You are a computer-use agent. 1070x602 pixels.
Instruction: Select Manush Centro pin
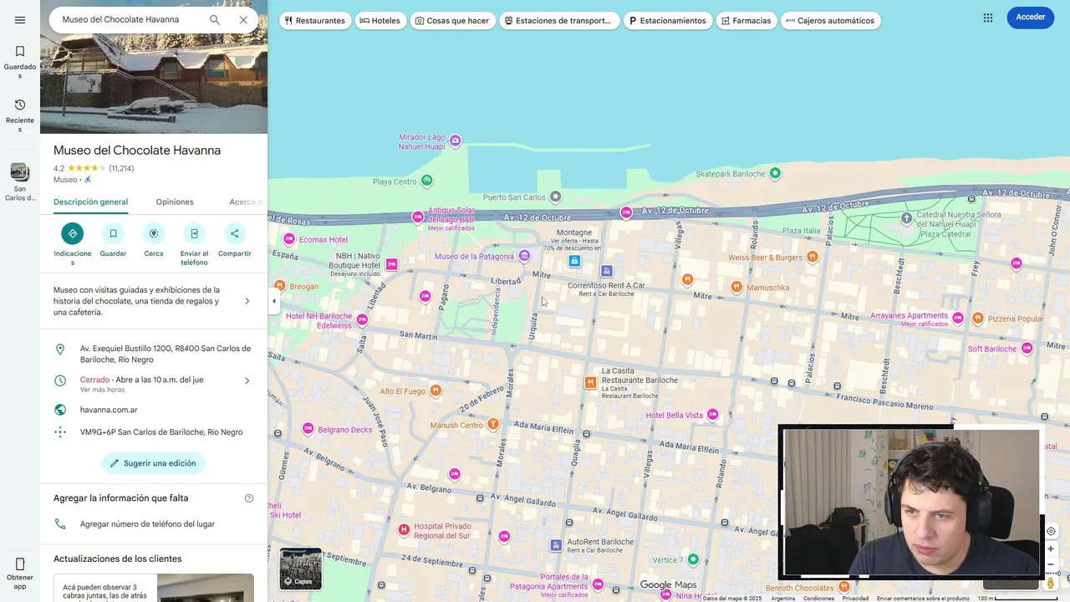pos(493,425)
